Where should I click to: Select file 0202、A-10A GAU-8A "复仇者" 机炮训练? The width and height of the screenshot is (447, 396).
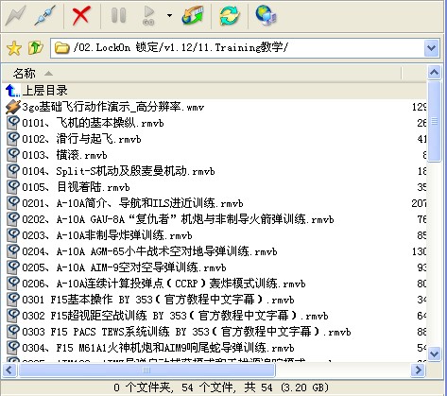[178, 219]
